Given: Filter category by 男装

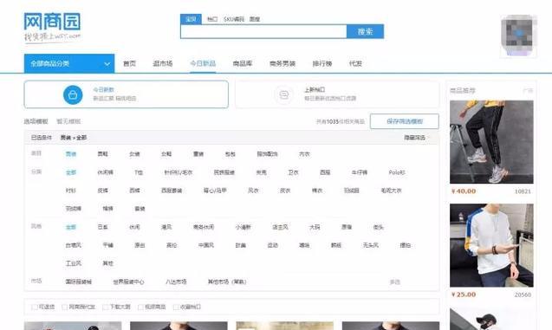Looking at the screenshot, I should tap(71, 154).
